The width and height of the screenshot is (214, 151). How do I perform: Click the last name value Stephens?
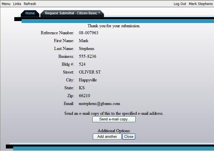click(86, 49)
